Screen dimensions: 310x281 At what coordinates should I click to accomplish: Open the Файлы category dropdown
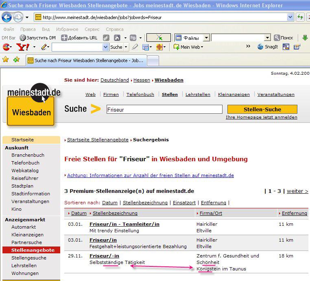click(206, 37)
